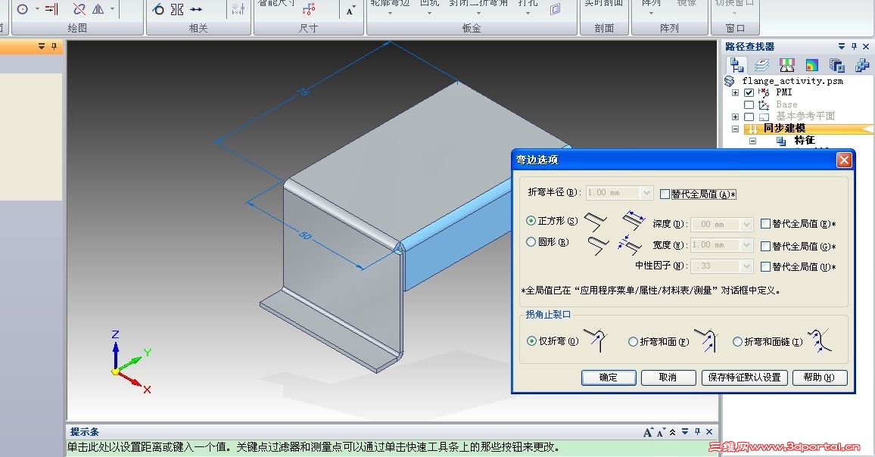Image resolution: width=875 pixels, height=457 pixels.
Task: Open the 宽度 combo dropdown
Action: point(746,245)
